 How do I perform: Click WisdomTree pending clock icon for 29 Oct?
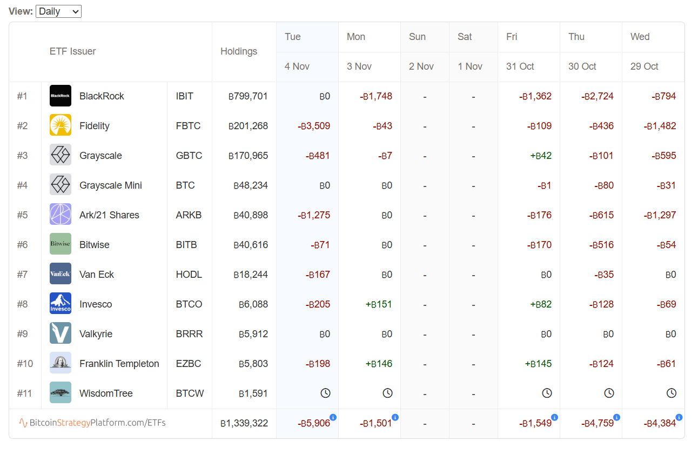(x=671, y=393)
